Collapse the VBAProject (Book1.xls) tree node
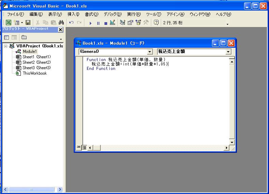 tap(6, 46)
